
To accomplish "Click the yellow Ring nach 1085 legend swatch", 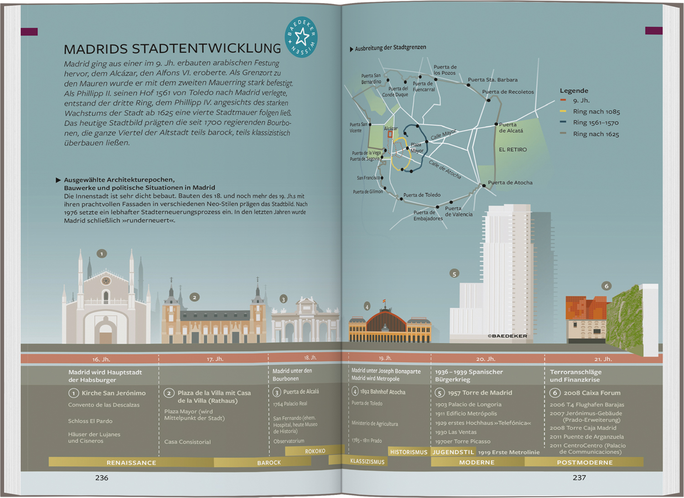I will [563, 111].
